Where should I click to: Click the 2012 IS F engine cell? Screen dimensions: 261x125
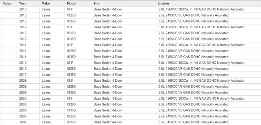tap(208, 27)
